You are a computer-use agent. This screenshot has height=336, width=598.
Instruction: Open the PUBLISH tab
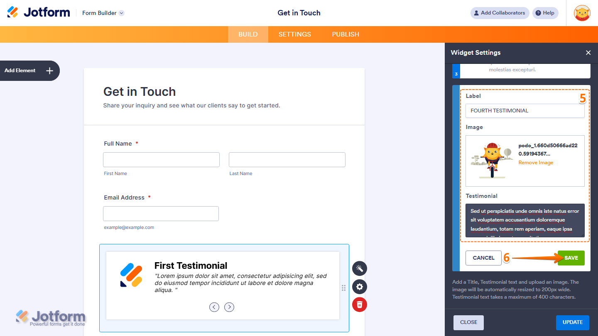pos(346,34)
